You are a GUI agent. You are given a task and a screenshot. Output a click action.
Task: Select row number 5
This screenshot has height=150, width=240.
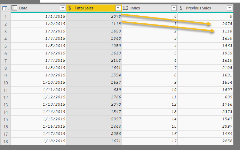coord(6,46)
